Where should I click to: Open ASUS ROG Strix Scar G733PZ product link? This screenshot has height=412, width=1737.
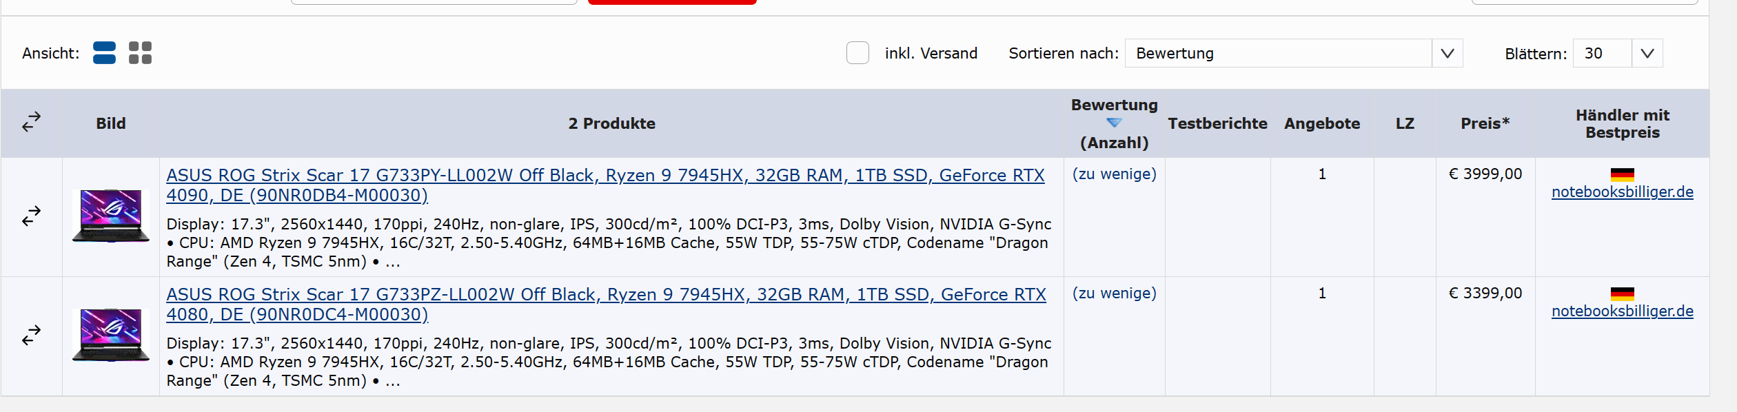[x=606, y=305]
